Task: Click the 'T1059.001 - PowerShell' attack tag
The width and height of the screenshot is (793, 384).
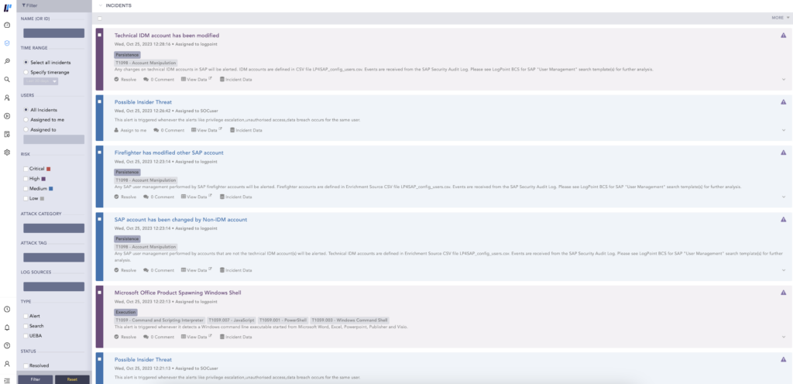Action: pyautogui.click(x=282, y=321)
